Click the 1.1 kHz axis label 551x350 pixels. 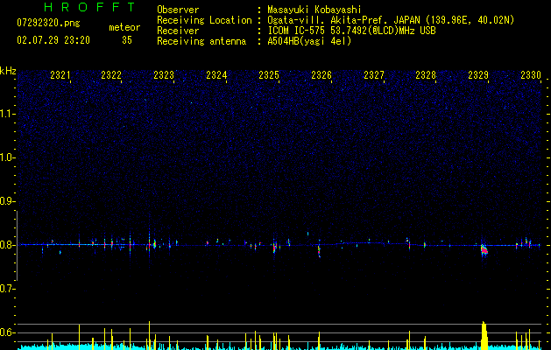coord(8,114)
